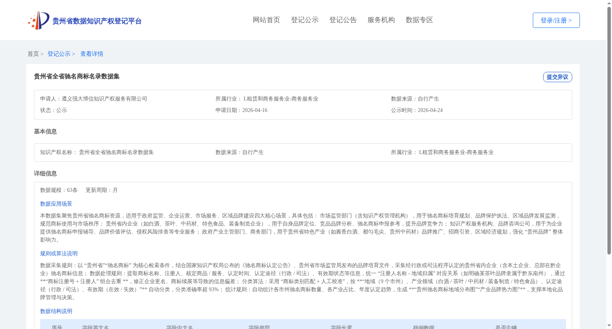Select applicant text 遵义强大博信知识产权服务有限公司
Screen dimensions: 612x329
tap(104, 99)
